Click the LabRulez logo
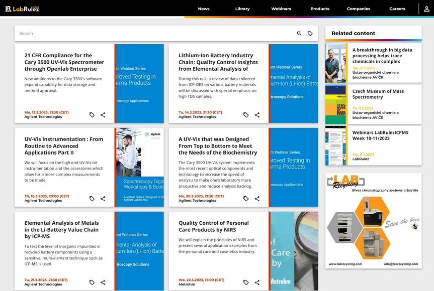 pyautogui.click(x=22, y=9)
